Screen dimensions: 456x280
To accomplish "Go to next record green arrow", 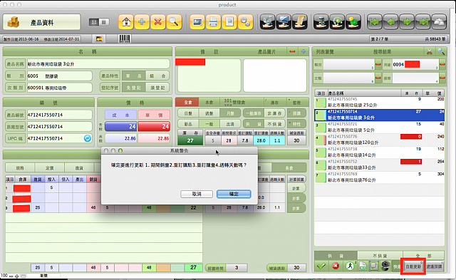I will click(407, 22).
